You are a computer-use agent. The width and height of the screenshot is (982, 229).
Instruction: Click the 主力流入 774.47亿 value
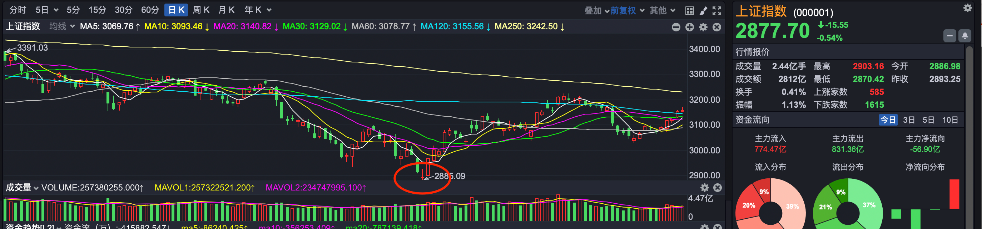point(770,149)
